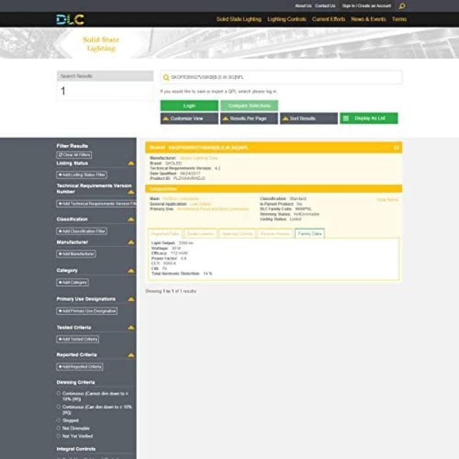Screen dimensions: 459x459
Task: Click the Compare Selections button
Action: click(x=249, y=106)
